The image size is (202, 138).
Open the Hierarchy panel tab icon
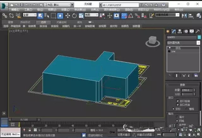pos(180,31)
